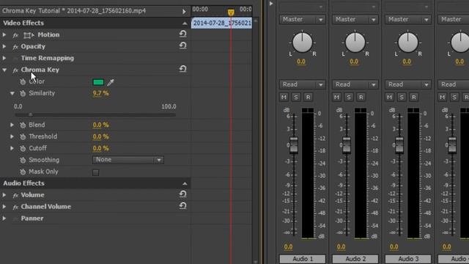Viewport: 469px width, 264px height.
Task: Reset the Chroma Key effect
Action: (x=182, y=69)
